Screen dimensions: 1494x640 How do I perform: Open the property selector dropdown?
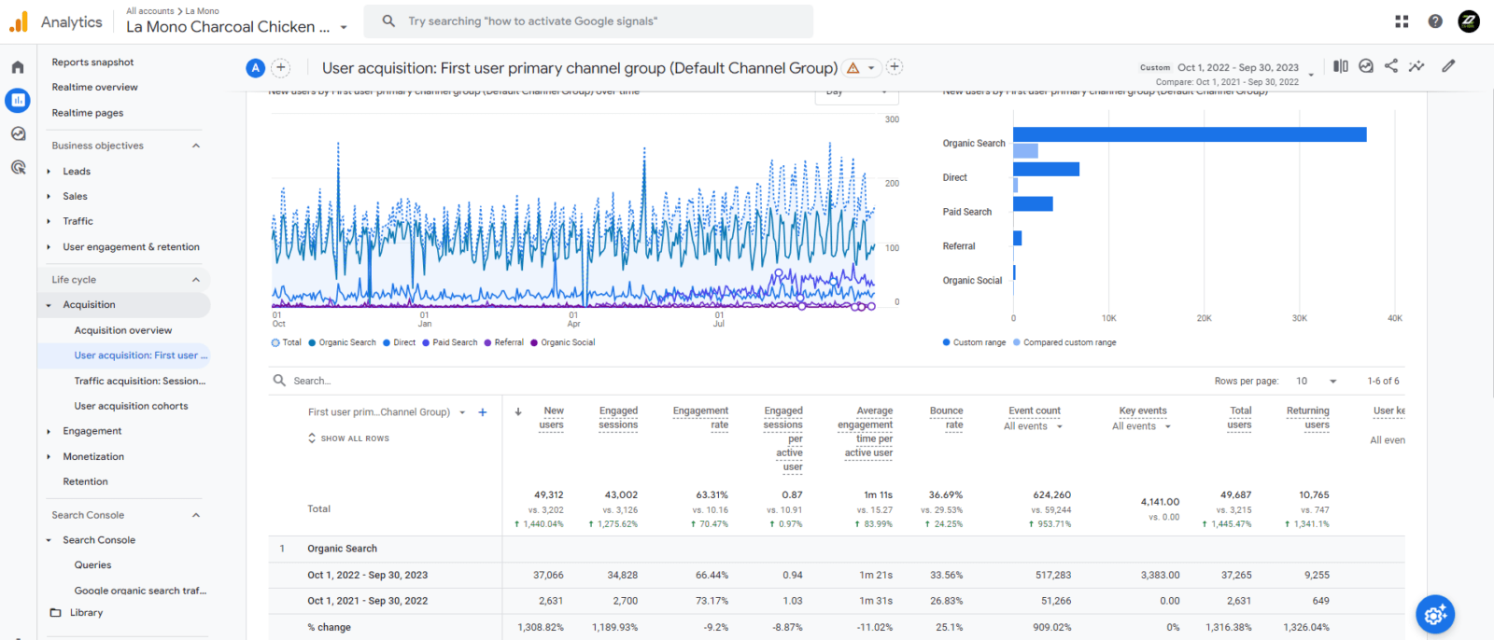[x=237, y=27]
